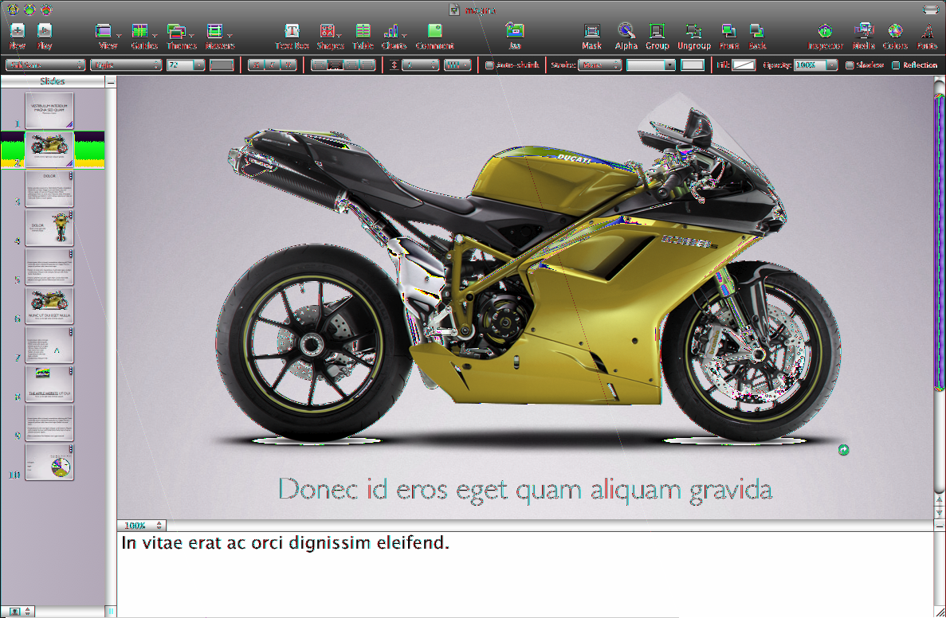
Task: Click the presenter notes text field
Action: pos(525,573)
